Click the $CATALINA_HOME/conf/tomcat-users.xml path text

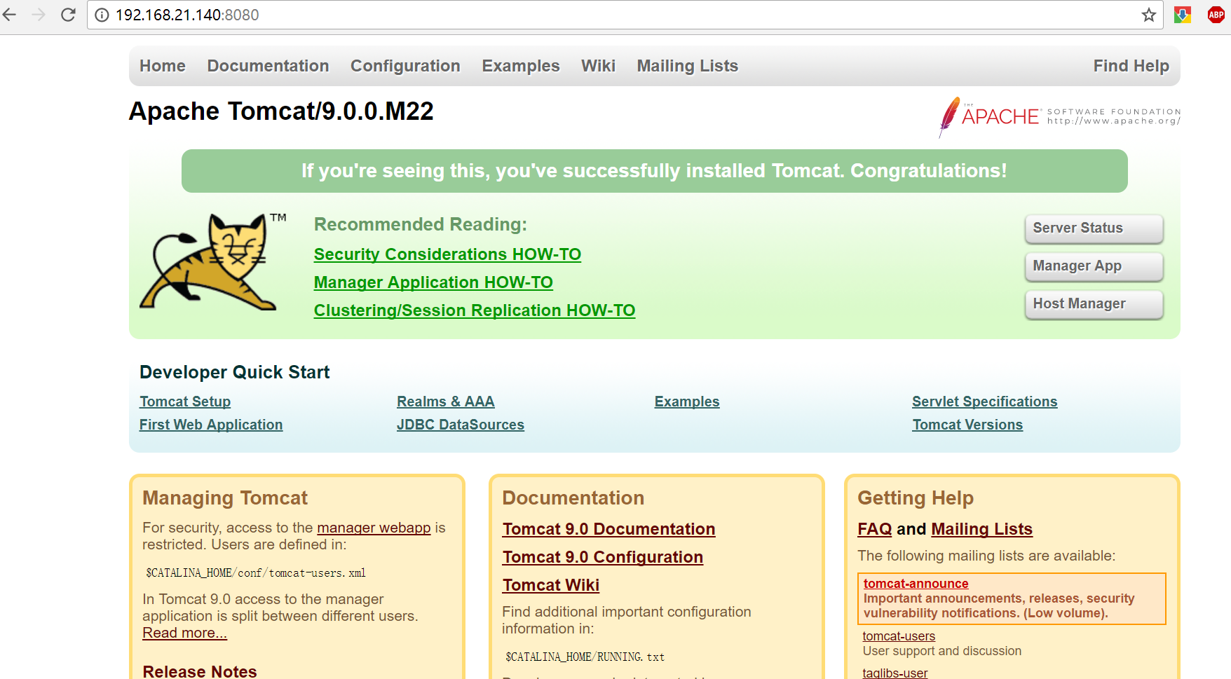pos(256,573)
